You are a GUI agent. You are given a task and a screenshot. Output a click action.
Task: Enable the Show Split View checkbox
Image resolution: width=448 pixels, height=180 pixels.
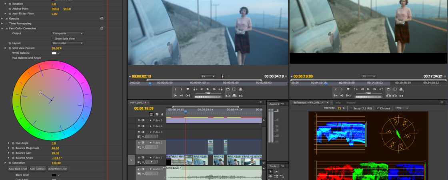tap(52, 38)
